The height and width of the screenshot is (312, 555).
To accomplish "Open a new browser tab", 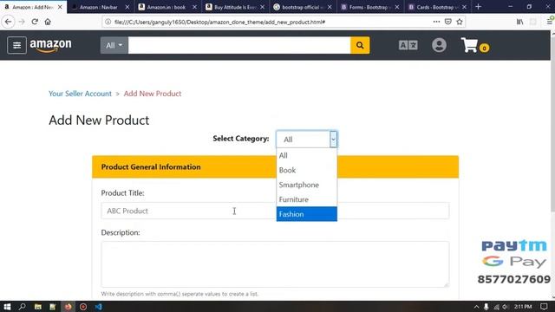I will pyautogui.click(x=478, y=7).
